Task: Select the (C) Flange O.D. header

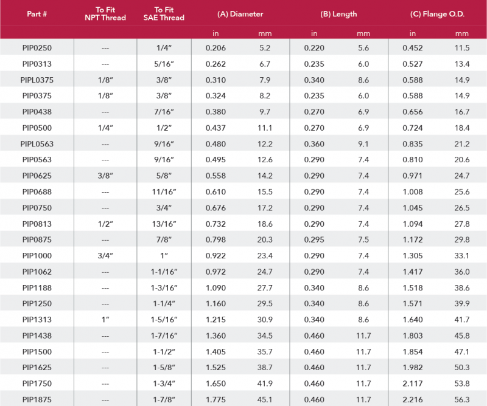Action: pos(436,14)
